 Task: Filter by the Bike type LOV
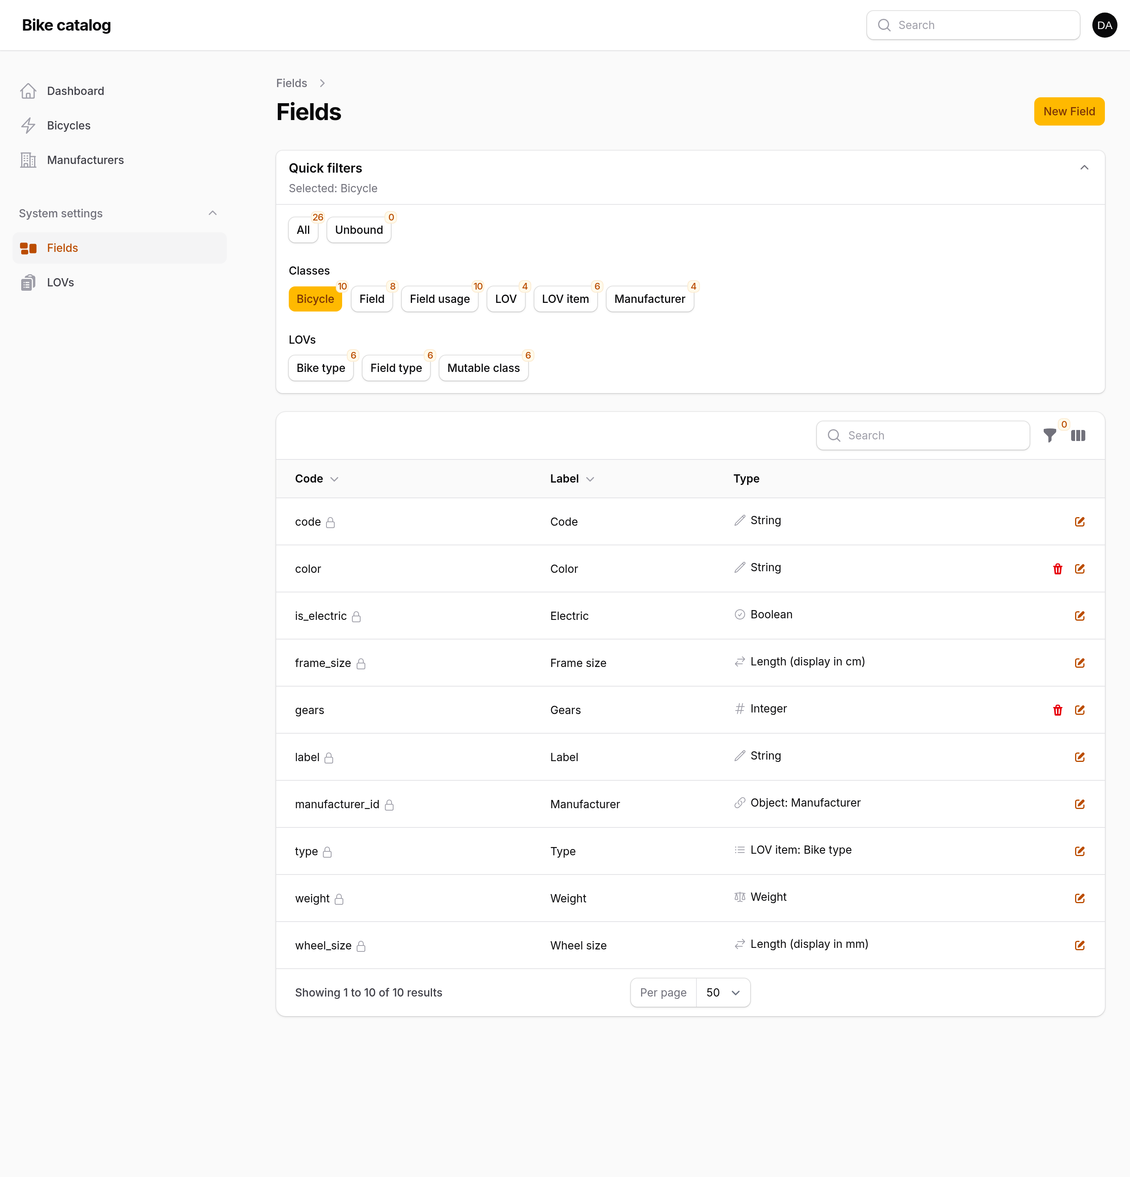click(x=321, y=368)
